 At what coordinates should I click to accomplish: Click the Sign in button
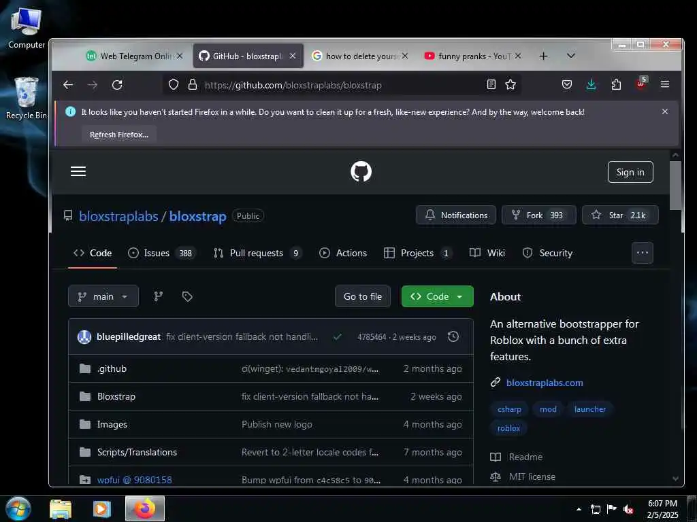(x=630, y=172)
